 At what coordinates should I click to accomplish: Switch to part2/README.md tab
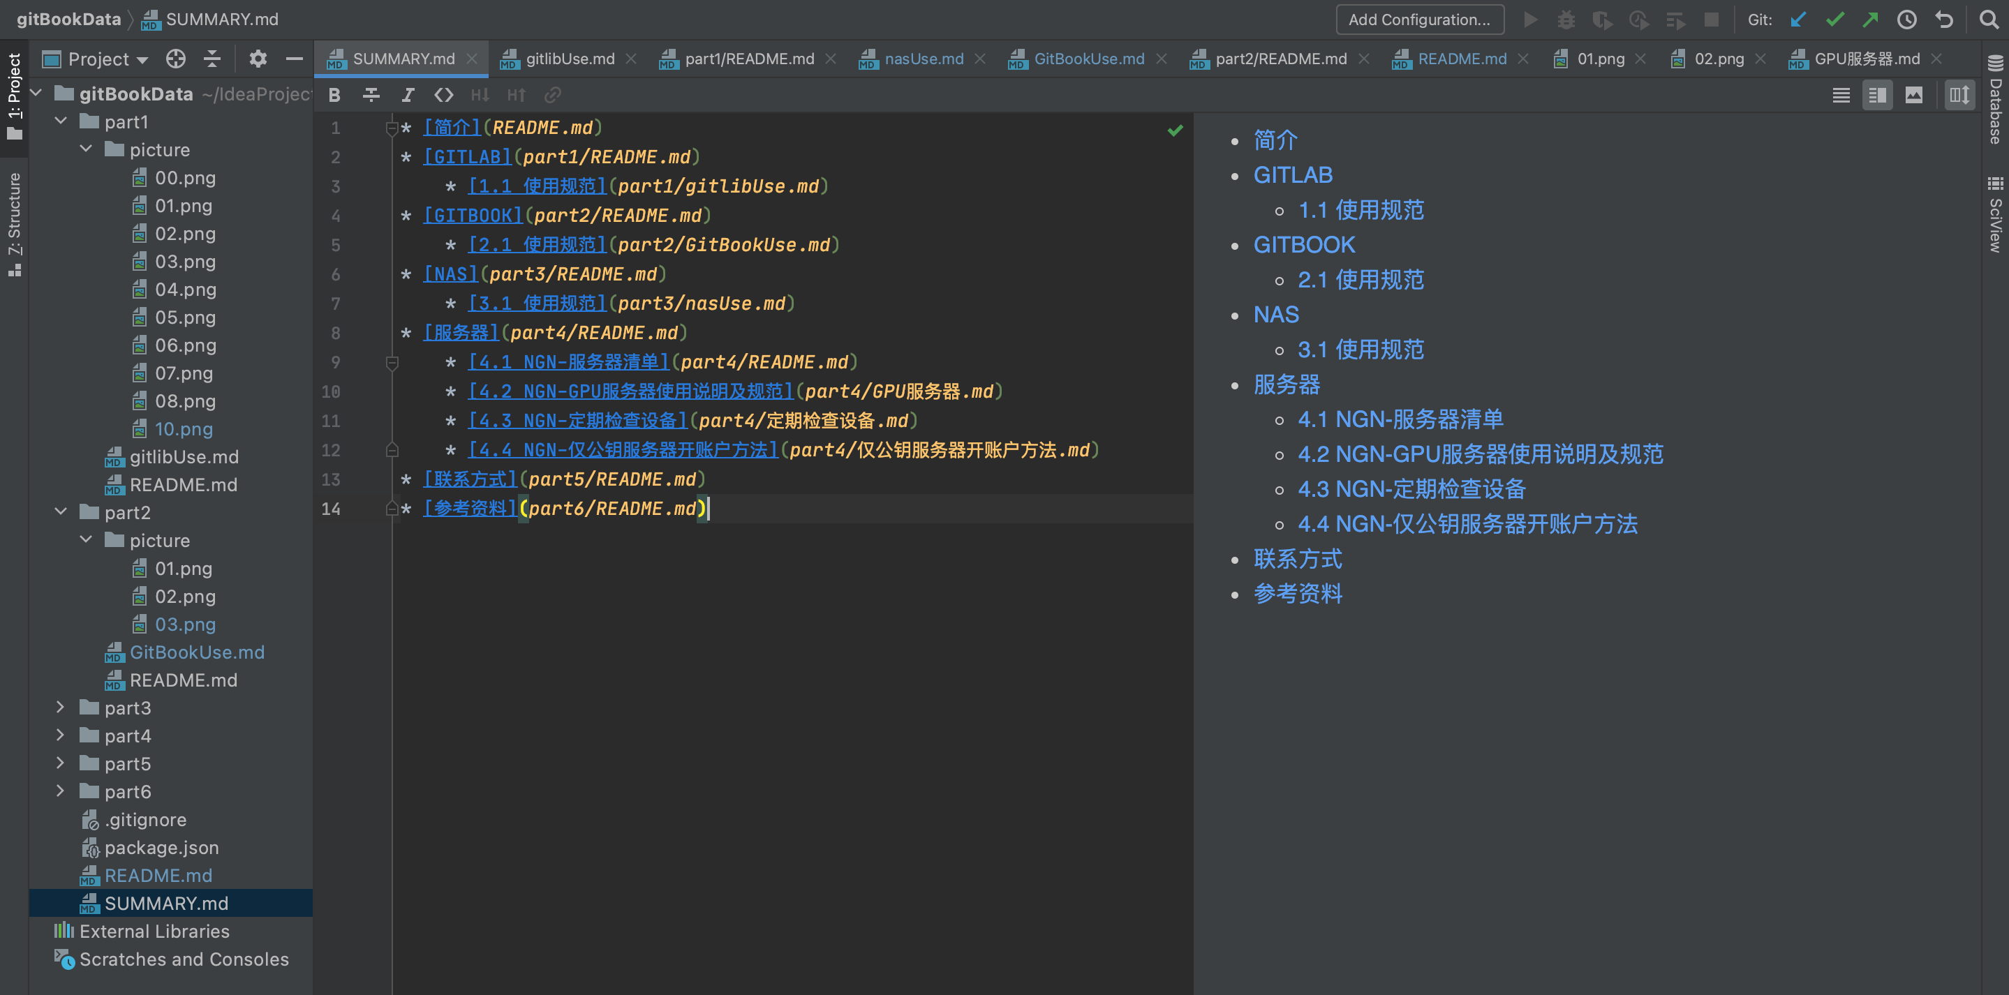1281,59
